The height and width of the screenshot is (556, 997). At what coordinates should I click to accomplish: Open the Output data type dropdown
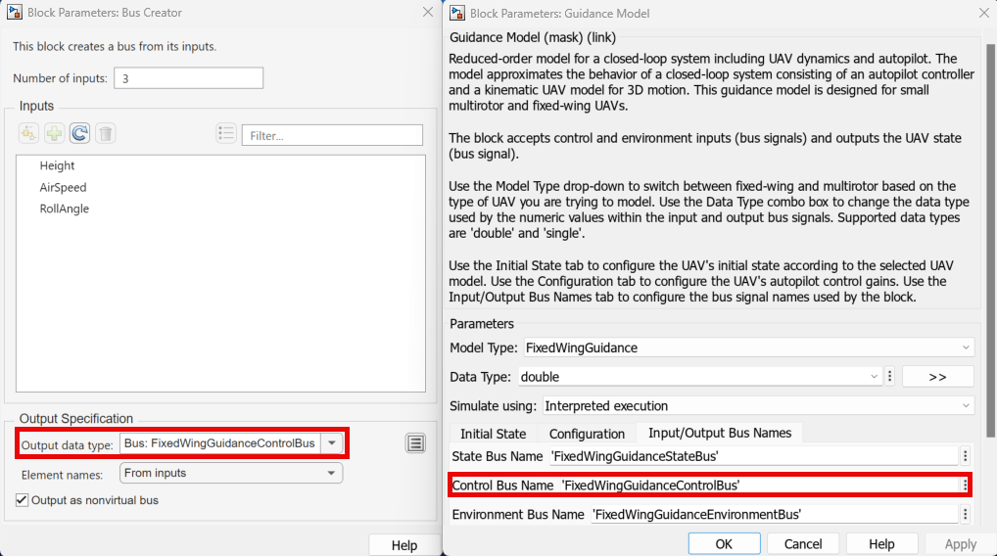pos(333,443)
